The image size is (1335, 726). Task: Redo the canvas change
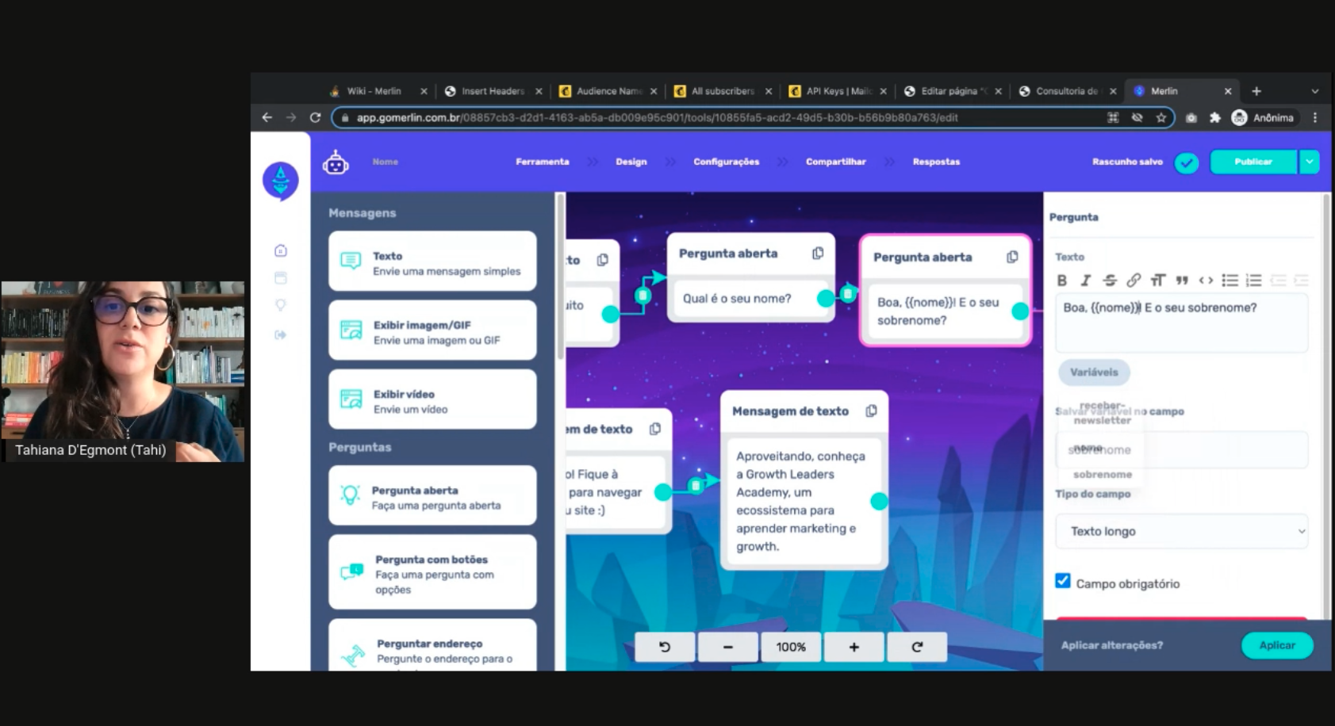(x=917, y=647)
